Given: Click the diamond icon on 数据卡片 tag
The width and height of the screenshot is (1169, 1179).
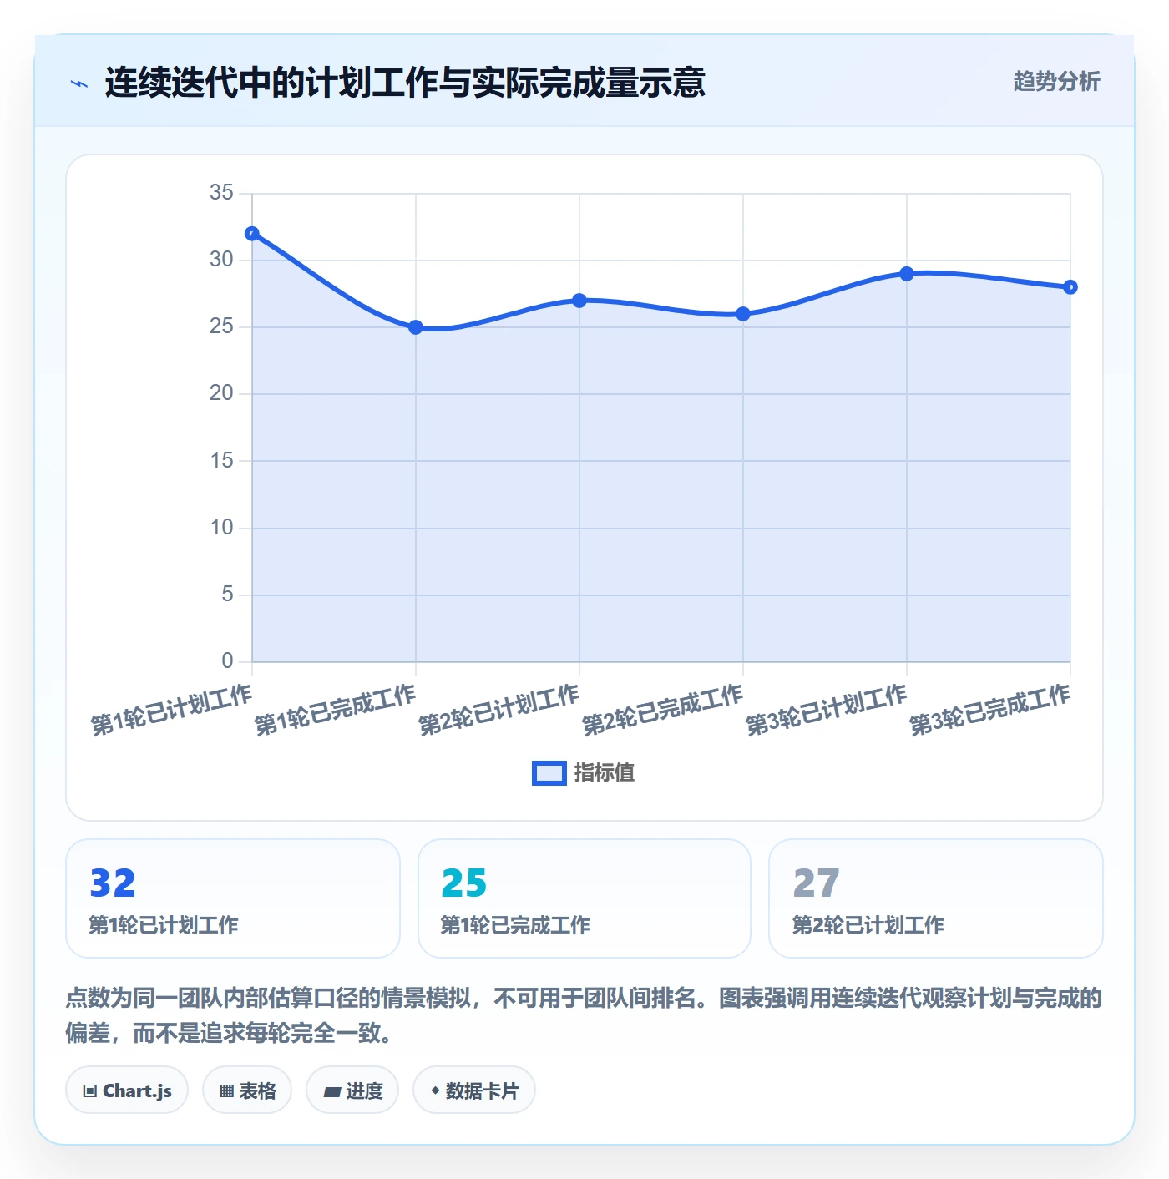Looking at the screenshot, I should pos(435,1090).
